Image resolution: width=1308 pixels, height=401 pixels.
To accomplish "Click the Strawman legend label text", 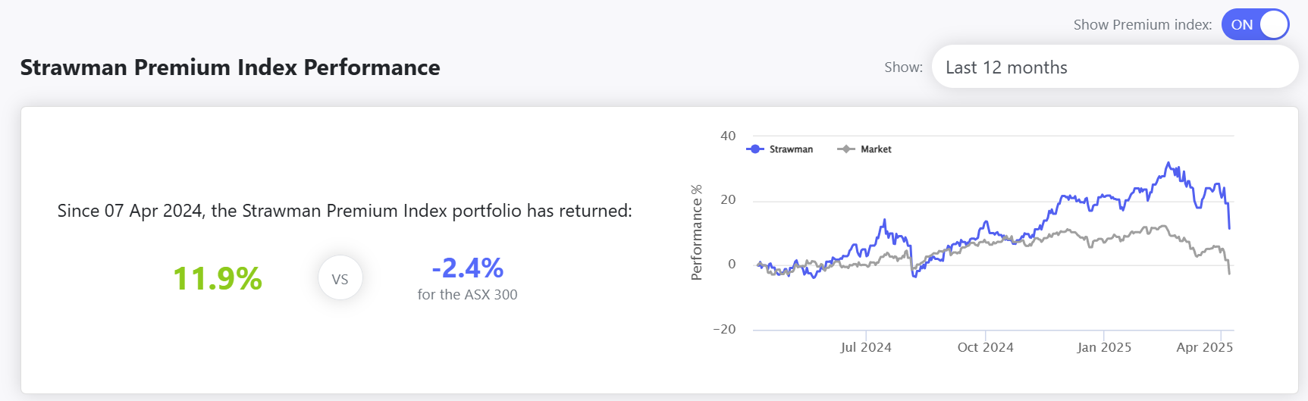I will coord(791,149).
